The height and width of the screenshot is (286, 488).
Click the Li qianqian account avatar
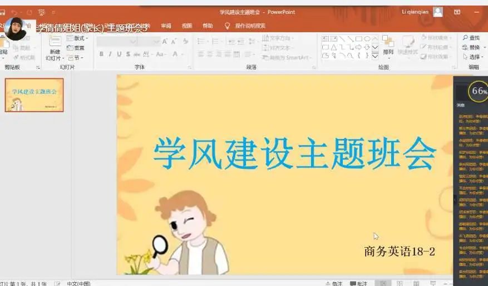coord(438,12)
